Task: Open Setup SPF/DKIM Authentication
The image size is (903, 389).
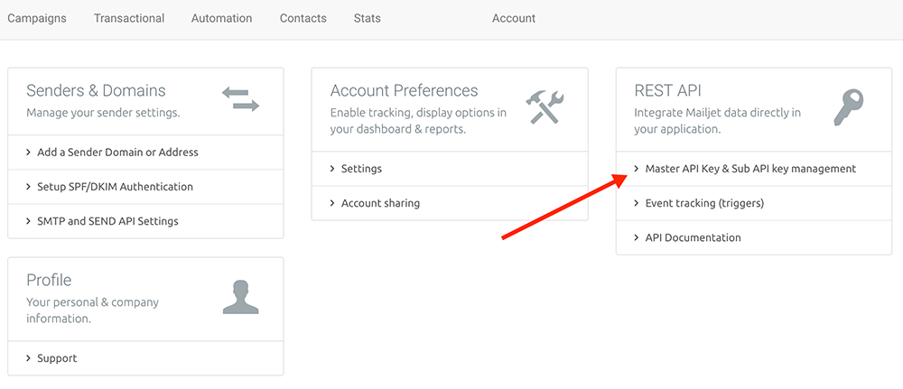Action: tap(116, 187)
